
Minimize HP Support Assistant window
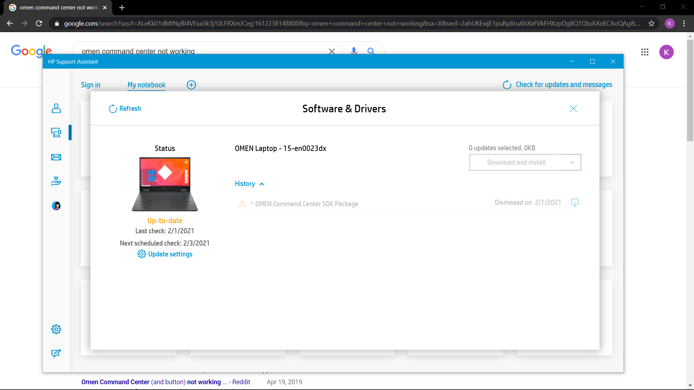point(572,61)
